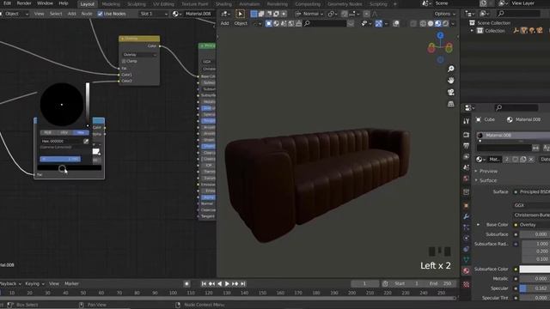Open the Window menu
Viewport: 550px width, 309px height.
click(45, 3)
